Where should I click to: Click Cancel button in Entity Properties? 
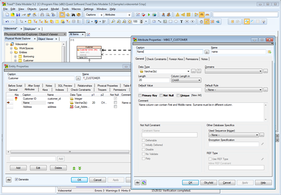98,180
